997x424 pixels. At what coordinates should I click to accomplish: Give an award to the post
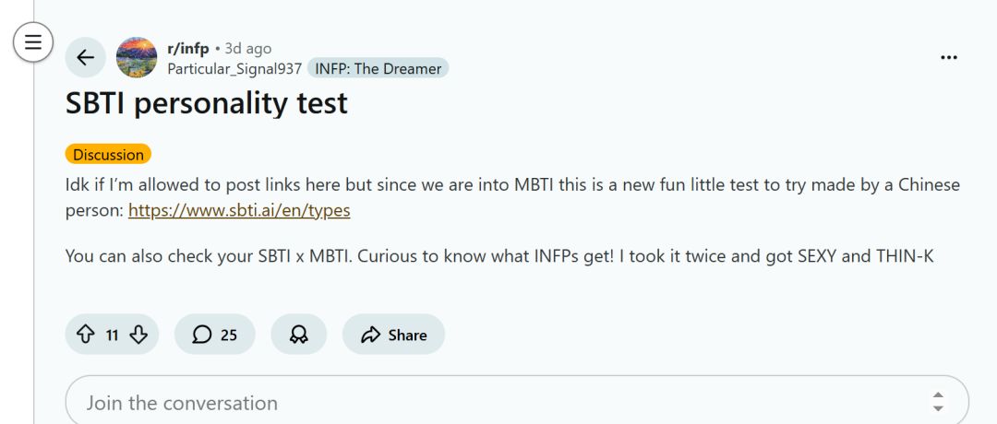(x=298, y=335)
